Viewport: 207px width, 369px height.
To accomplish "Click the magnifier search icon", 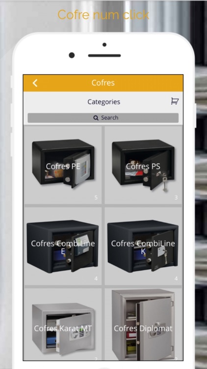I will click(96, 118).
